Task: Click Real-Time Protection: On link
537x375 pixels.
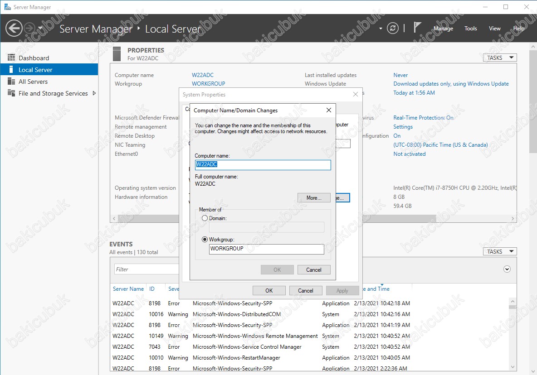Action: click(423, 118)
